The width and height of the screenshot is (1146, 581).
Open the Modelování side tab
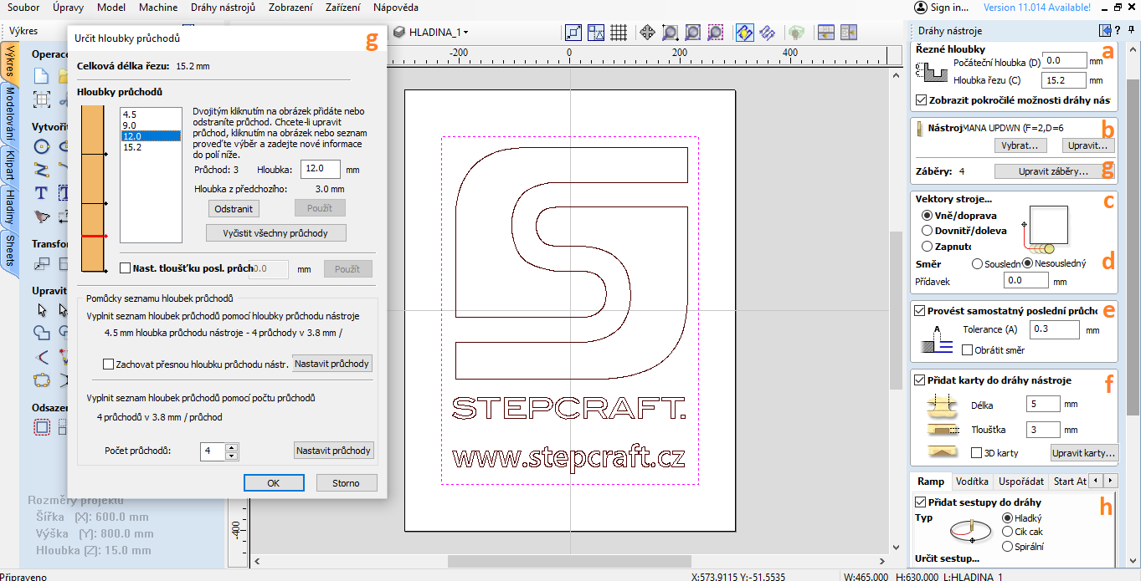point(9,115)
